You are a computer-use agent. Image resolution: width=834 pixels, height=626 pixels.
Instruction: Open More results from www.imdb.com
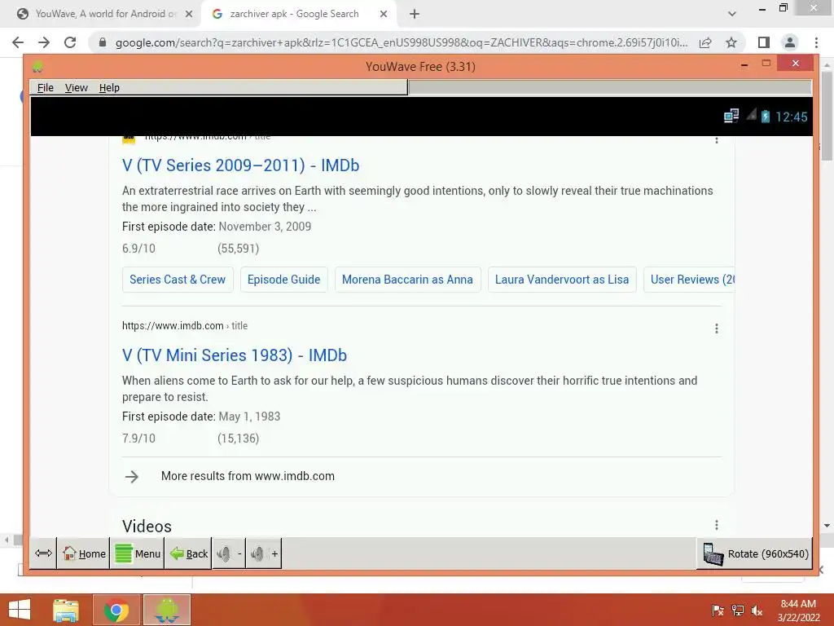coord(248,476)
